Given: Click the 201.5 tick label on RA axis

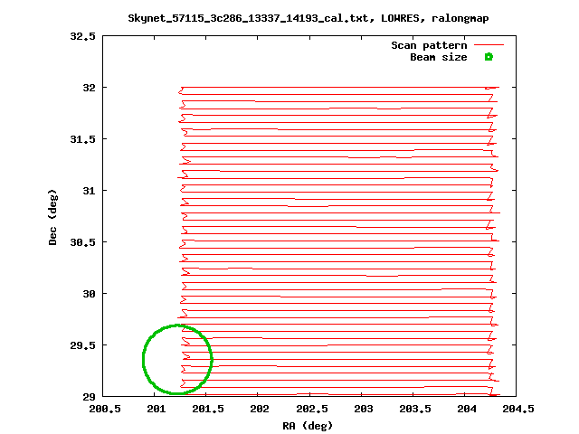Looking at the screenshot, I should pos(208,409).
